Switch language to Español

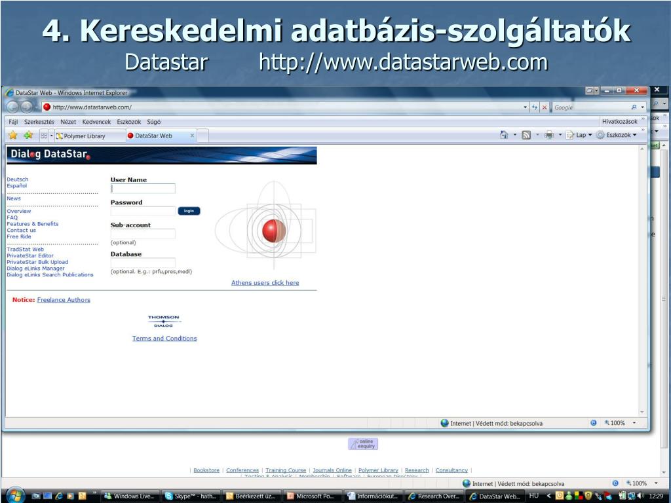(x=16, y=185)
